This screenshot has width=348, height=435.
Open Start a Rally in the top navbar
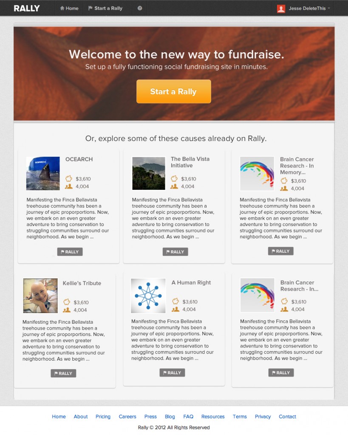click(x=105, y=8)
